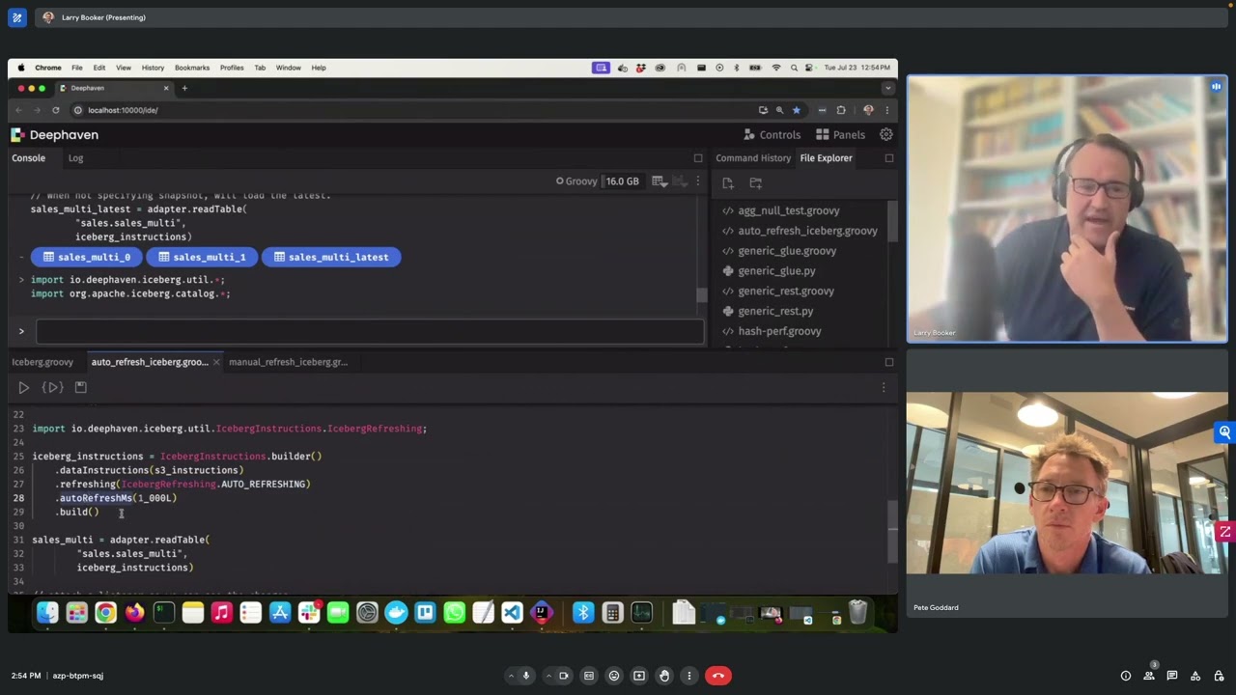Click the blue magnifier side button
This screenshot has height=695, width=1236.
[1224, 432]
